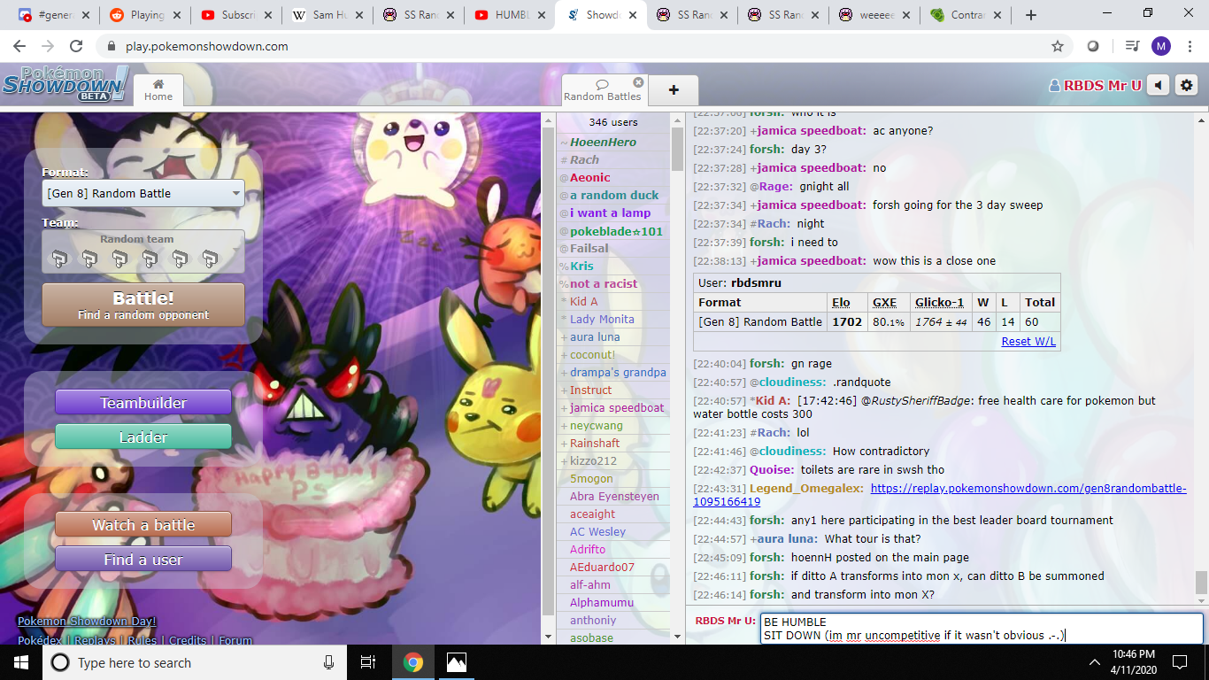Open Chrome profile avatar M
This screenshot has height=680, width=1209.
pyautogui.click(x=1160, y=46)
